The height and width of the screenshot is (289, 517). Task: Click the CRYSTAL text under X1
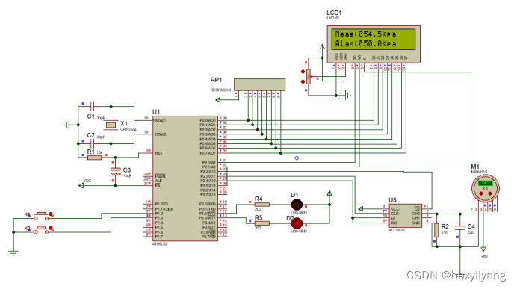tap(129, 129)
